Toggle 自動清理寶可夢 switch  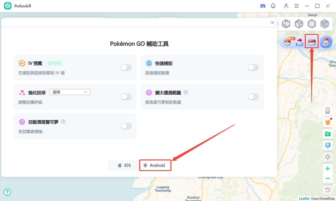pos(126,126)
